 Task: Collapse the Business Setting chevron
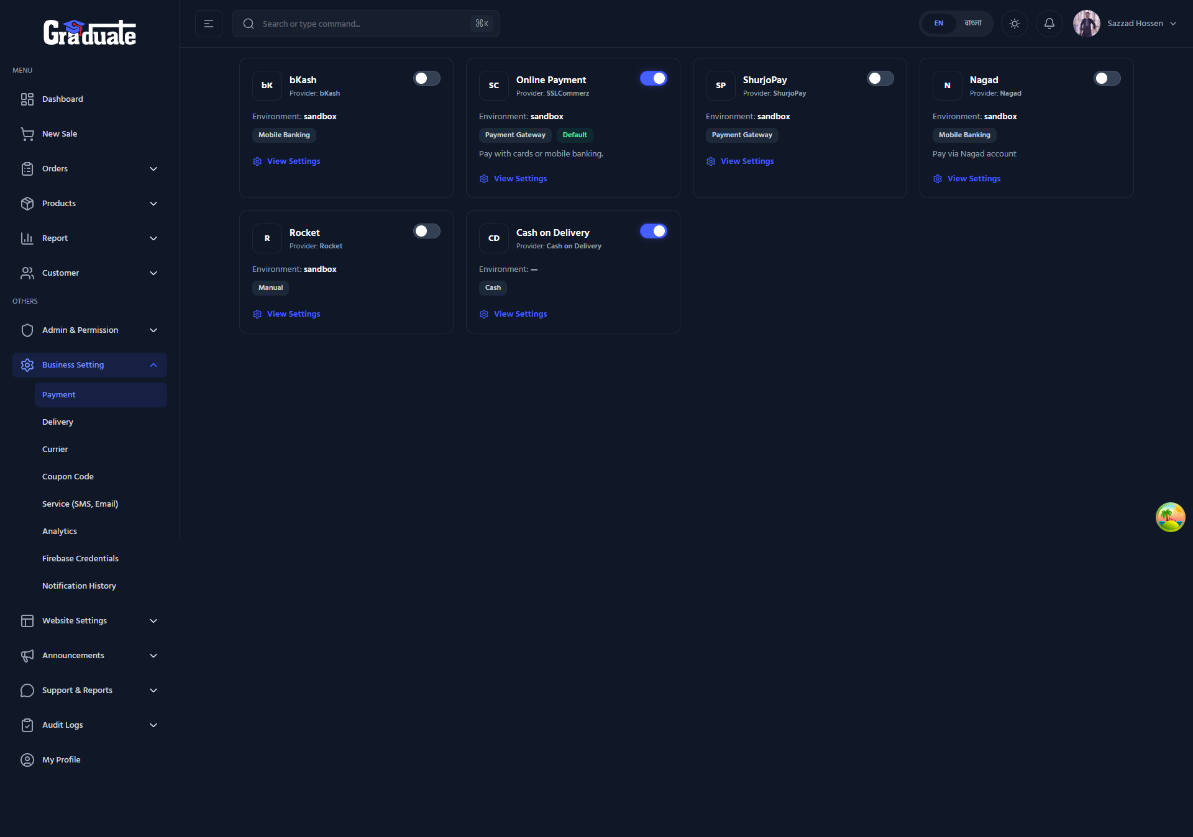(153, 365)
